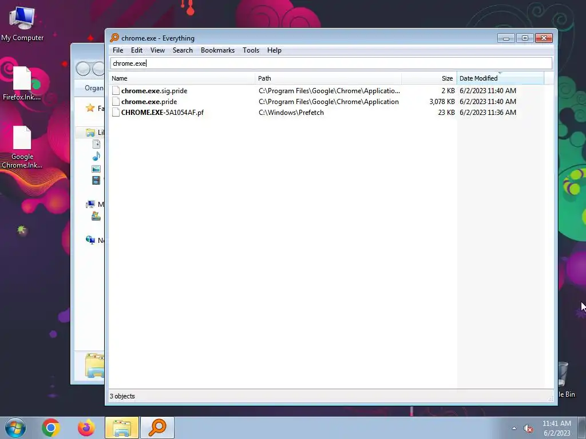
Task: Click Everything search taskbar button
Action: [157, 428]
